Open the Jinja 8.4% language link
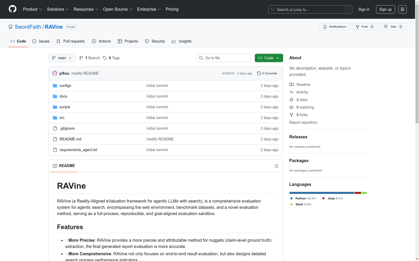This screenshot has height=261, width=419. click(x=333, y=198)
